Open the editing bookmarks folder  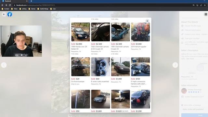pos(23,9)
